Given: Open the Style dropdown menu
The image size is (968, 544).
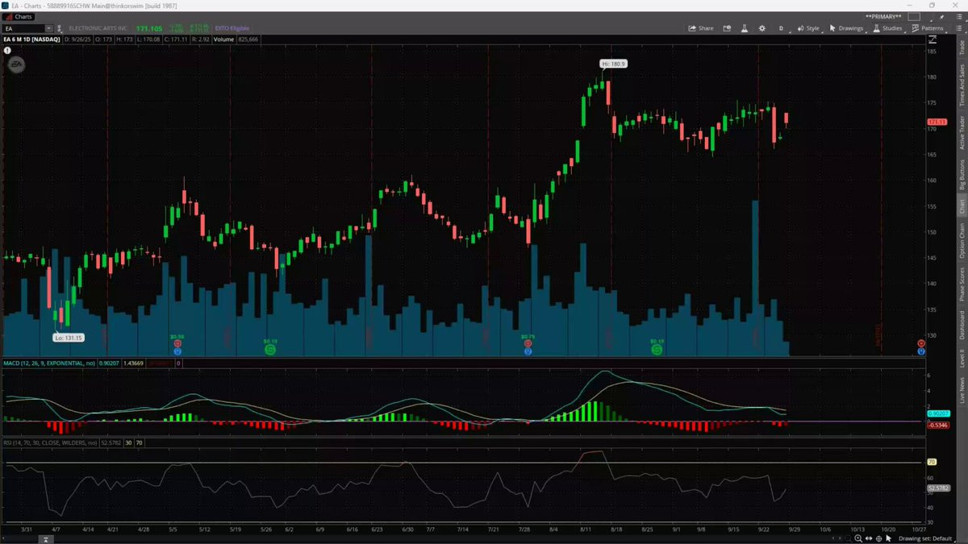Looking at the screenshot, I should 808,28.
